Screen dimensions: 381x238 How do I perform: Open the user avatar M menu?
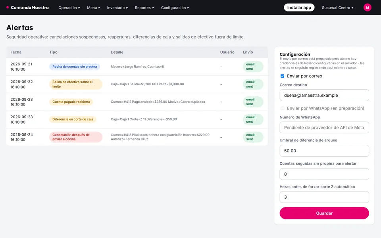click(367, 8)
